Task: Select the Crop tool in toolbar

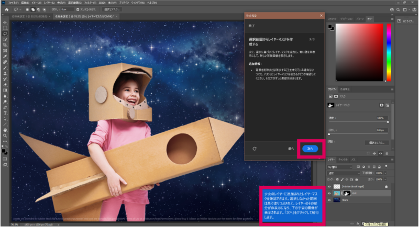Action: point(5,45)
